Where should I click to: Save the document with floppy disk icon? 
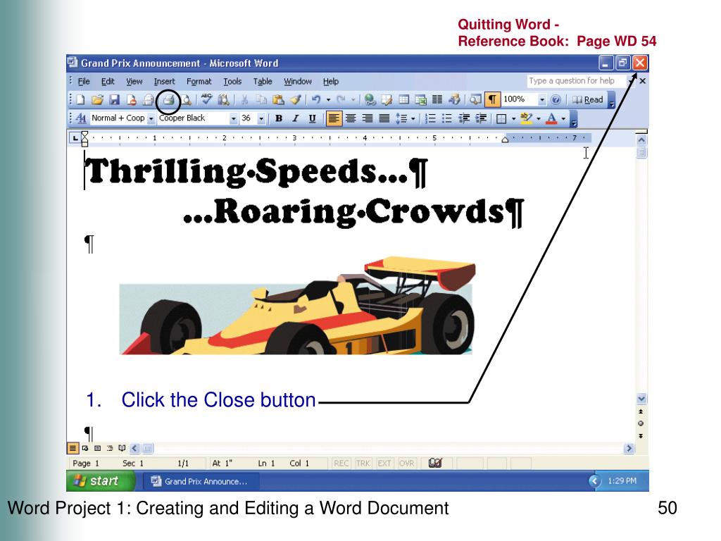[x=114, y=99]
